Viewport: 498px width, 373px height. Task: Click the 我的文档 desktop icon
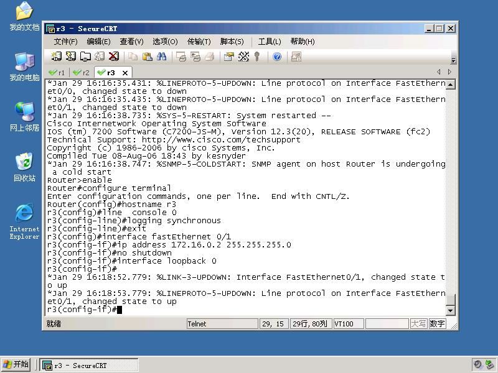(x=24, y=17)
